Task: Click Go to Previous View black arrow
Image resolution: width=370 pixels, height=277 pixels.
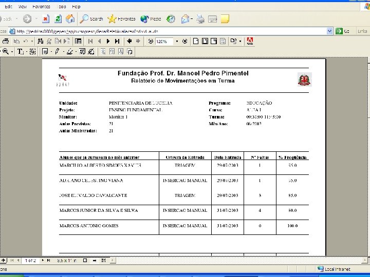Action: [129, 41]
